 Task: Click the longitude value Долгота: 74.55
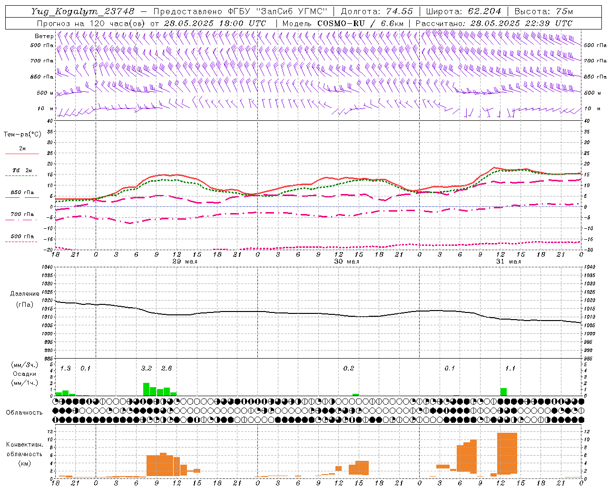click(x=377, y=11)
